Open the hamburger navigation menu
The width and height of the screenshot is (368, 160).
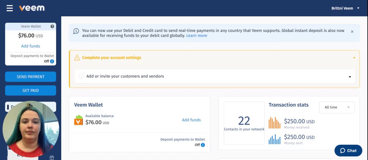(10, 8)
